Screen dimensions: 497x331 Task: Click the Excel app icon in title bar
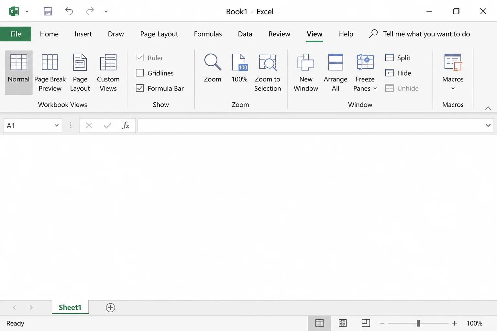(x=14, y=12)
